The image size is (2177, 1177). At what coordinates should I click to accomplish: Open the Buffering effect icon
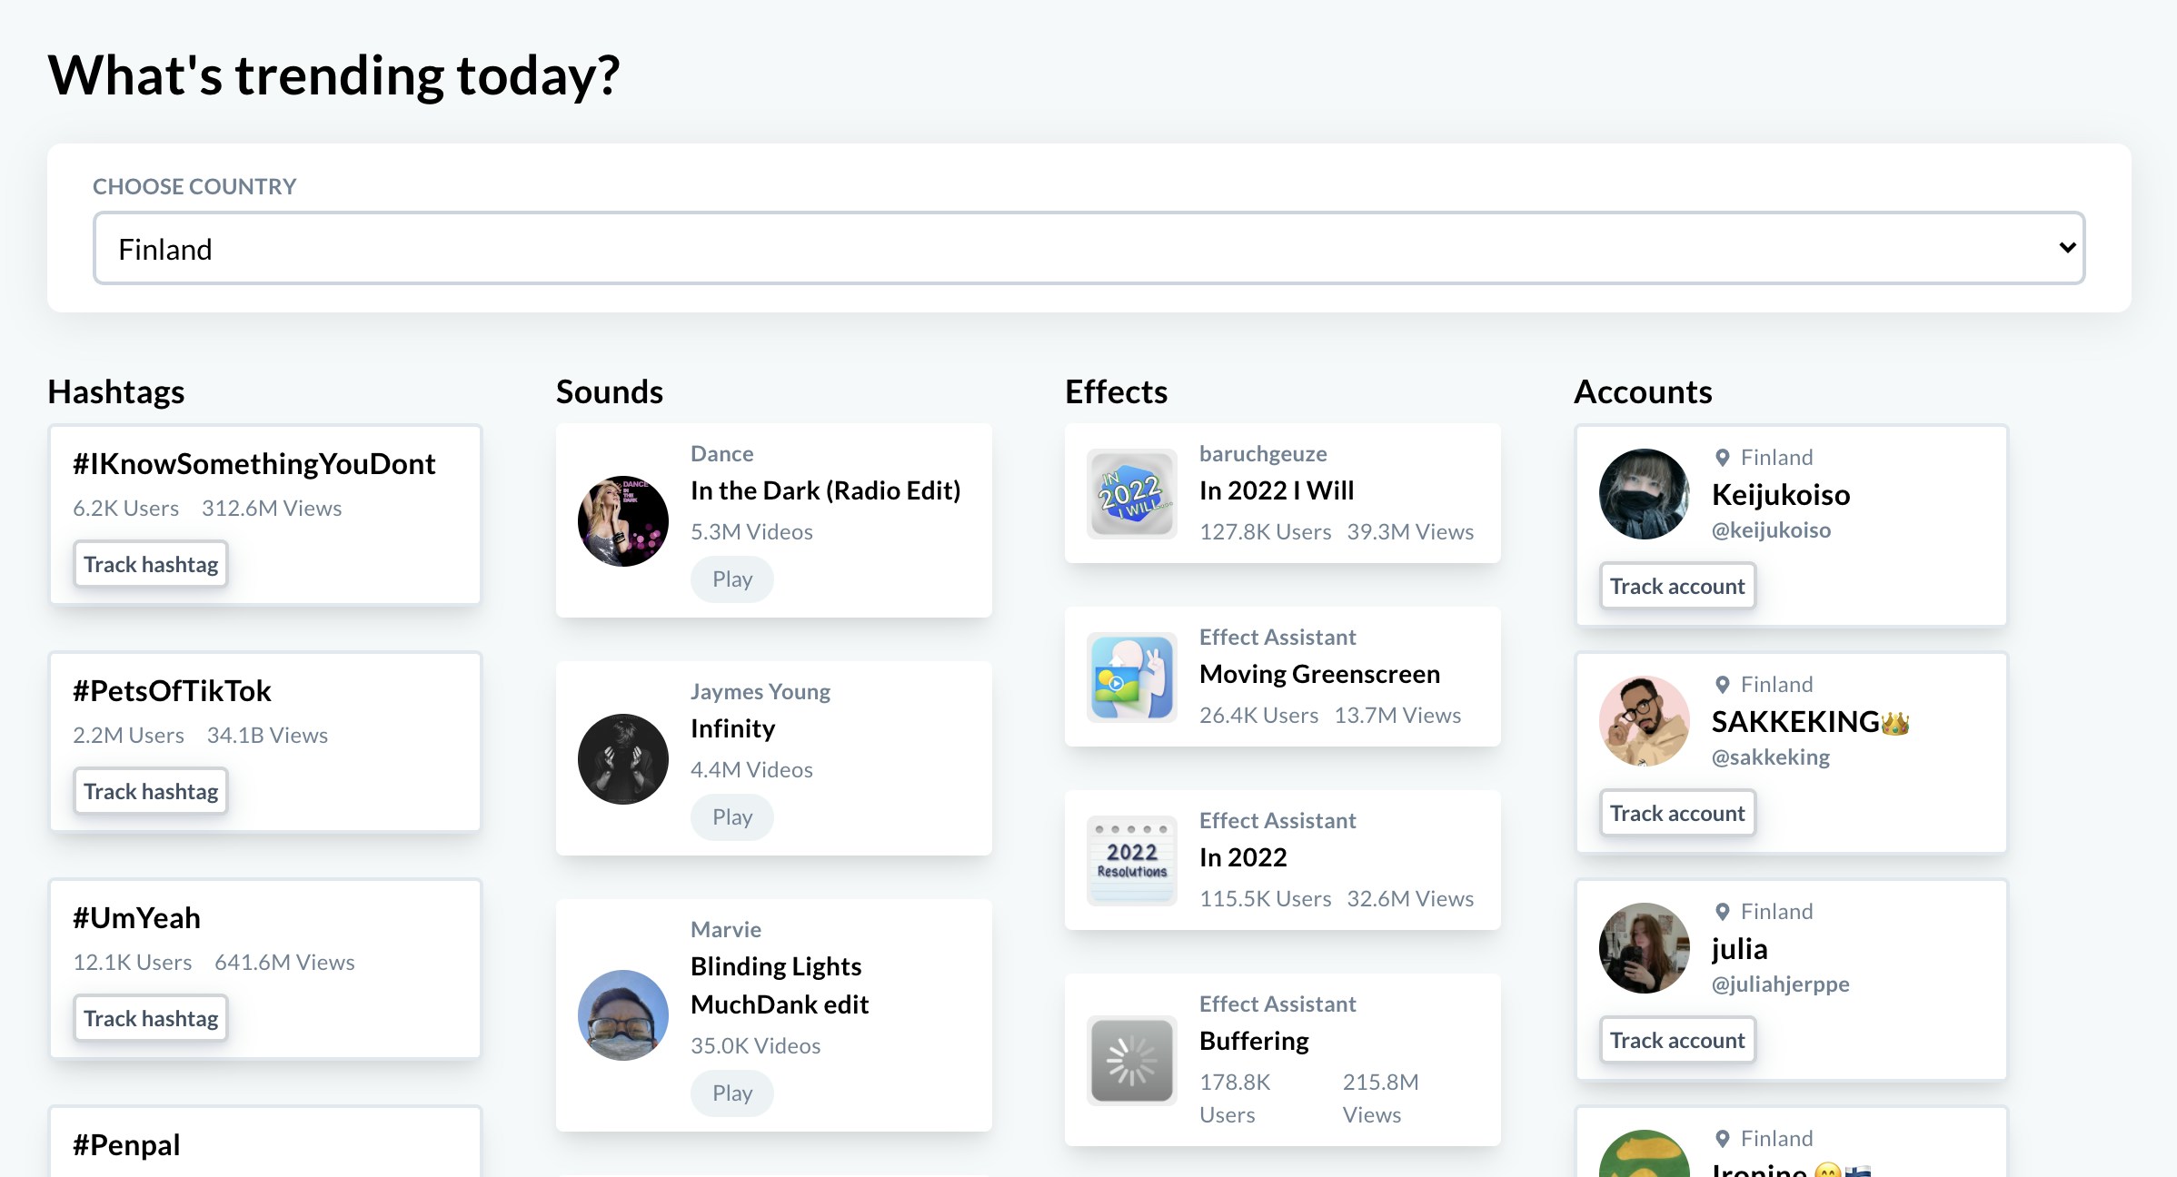click(x=1132, y=1060)
